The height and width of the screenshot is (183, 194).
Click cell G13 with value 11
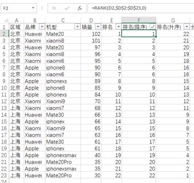[173, 108]
